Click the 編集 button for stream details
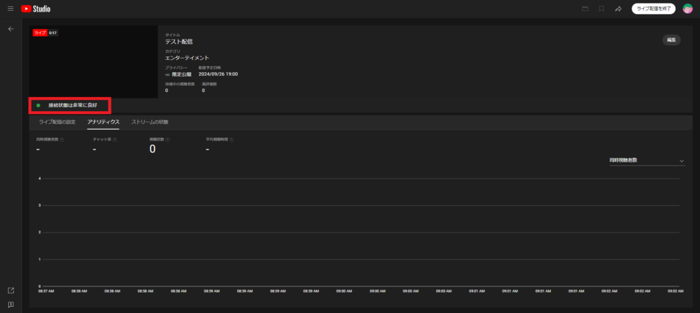The image size is (700, 313). coord(671,40)
